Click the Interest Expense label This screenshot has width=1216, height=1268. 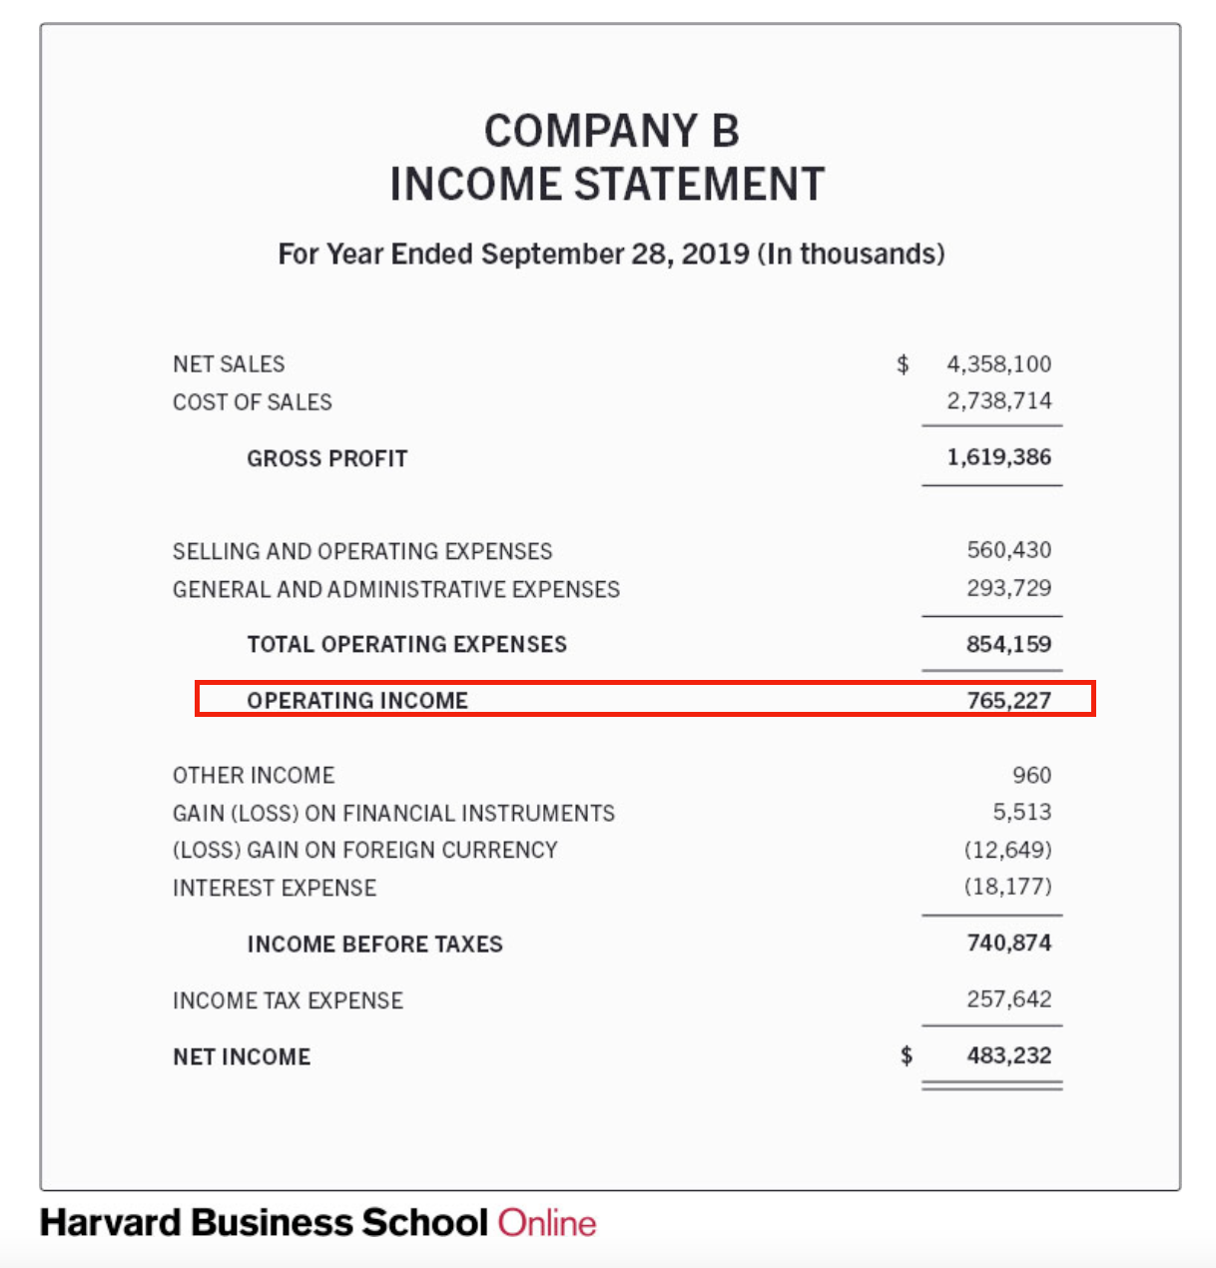(x=275, y=888)
